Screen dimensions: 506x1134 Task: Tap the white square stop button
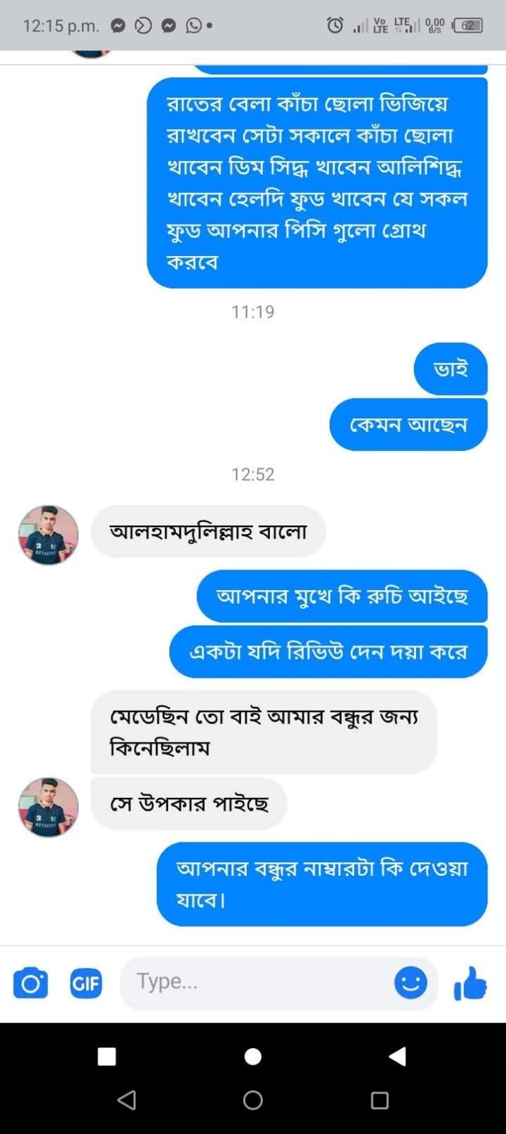pyautogui.click(x=107, y=1056)
